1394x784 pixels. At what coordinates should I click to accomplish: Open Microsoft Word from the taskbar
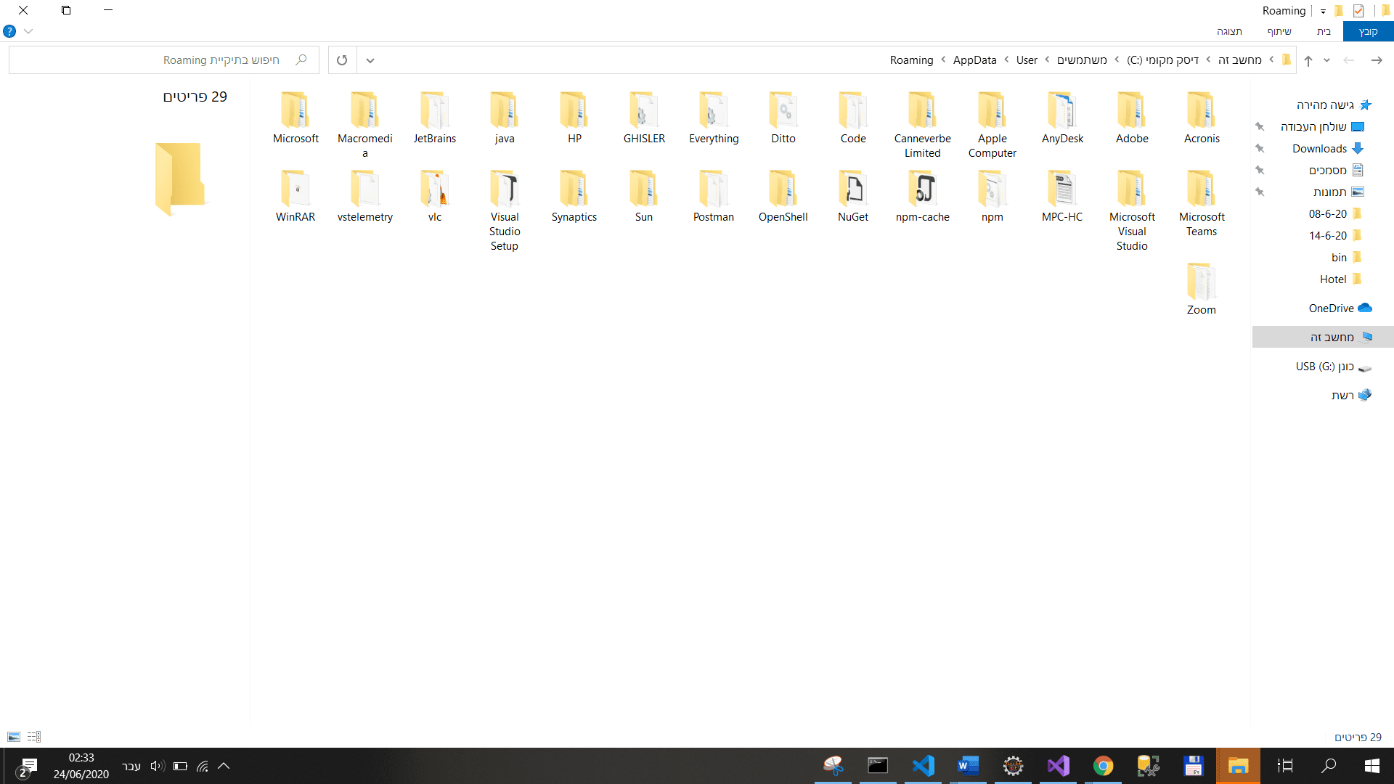pos(968,766)
